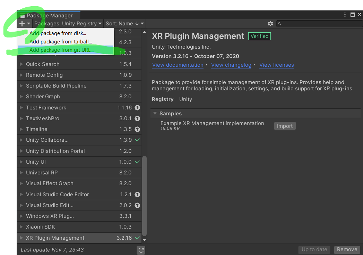363x255 pixels.
Task: Focus the package search field
Action: 319,24
